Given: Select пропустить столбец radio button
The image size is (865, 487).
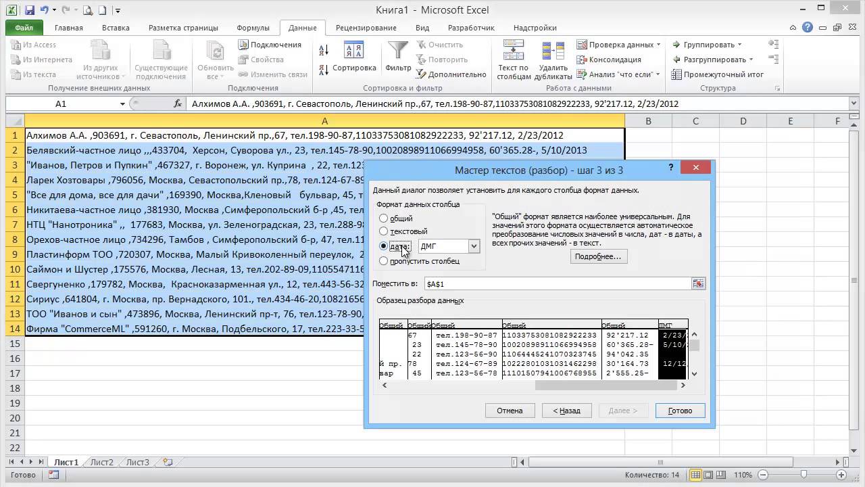Looking at the screenshot, I should click(x=384, y=260).
